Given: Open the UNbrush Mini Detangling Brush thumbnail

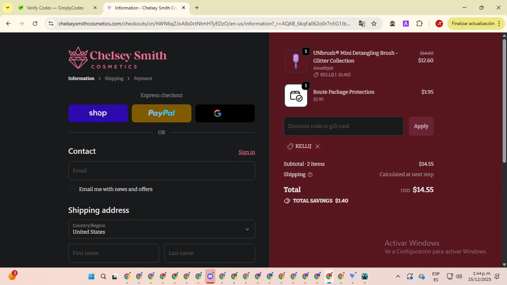Looking at the screenshot, I should [x=296, y=61].
